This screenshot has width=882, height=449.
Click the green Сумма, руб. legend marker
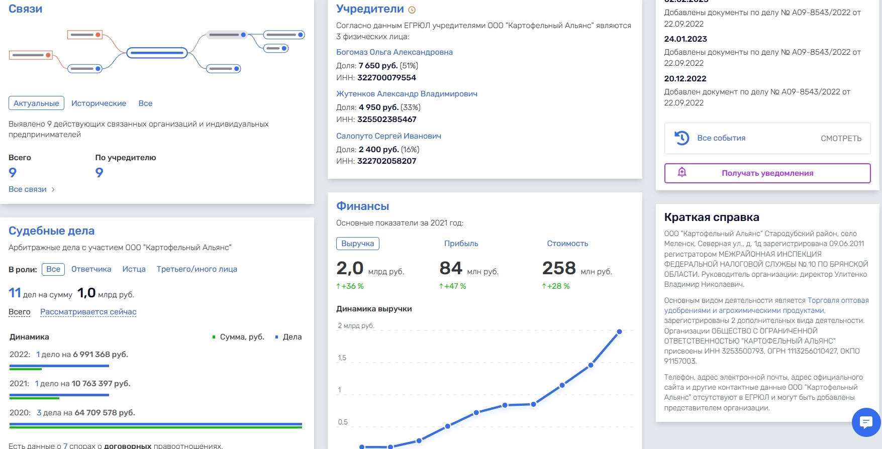click(214, 337)
